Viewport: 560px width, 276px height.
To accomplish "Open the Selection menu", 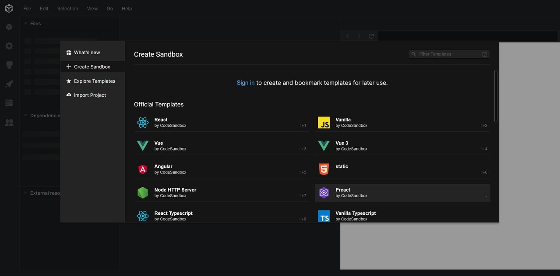I will (67, 8).
